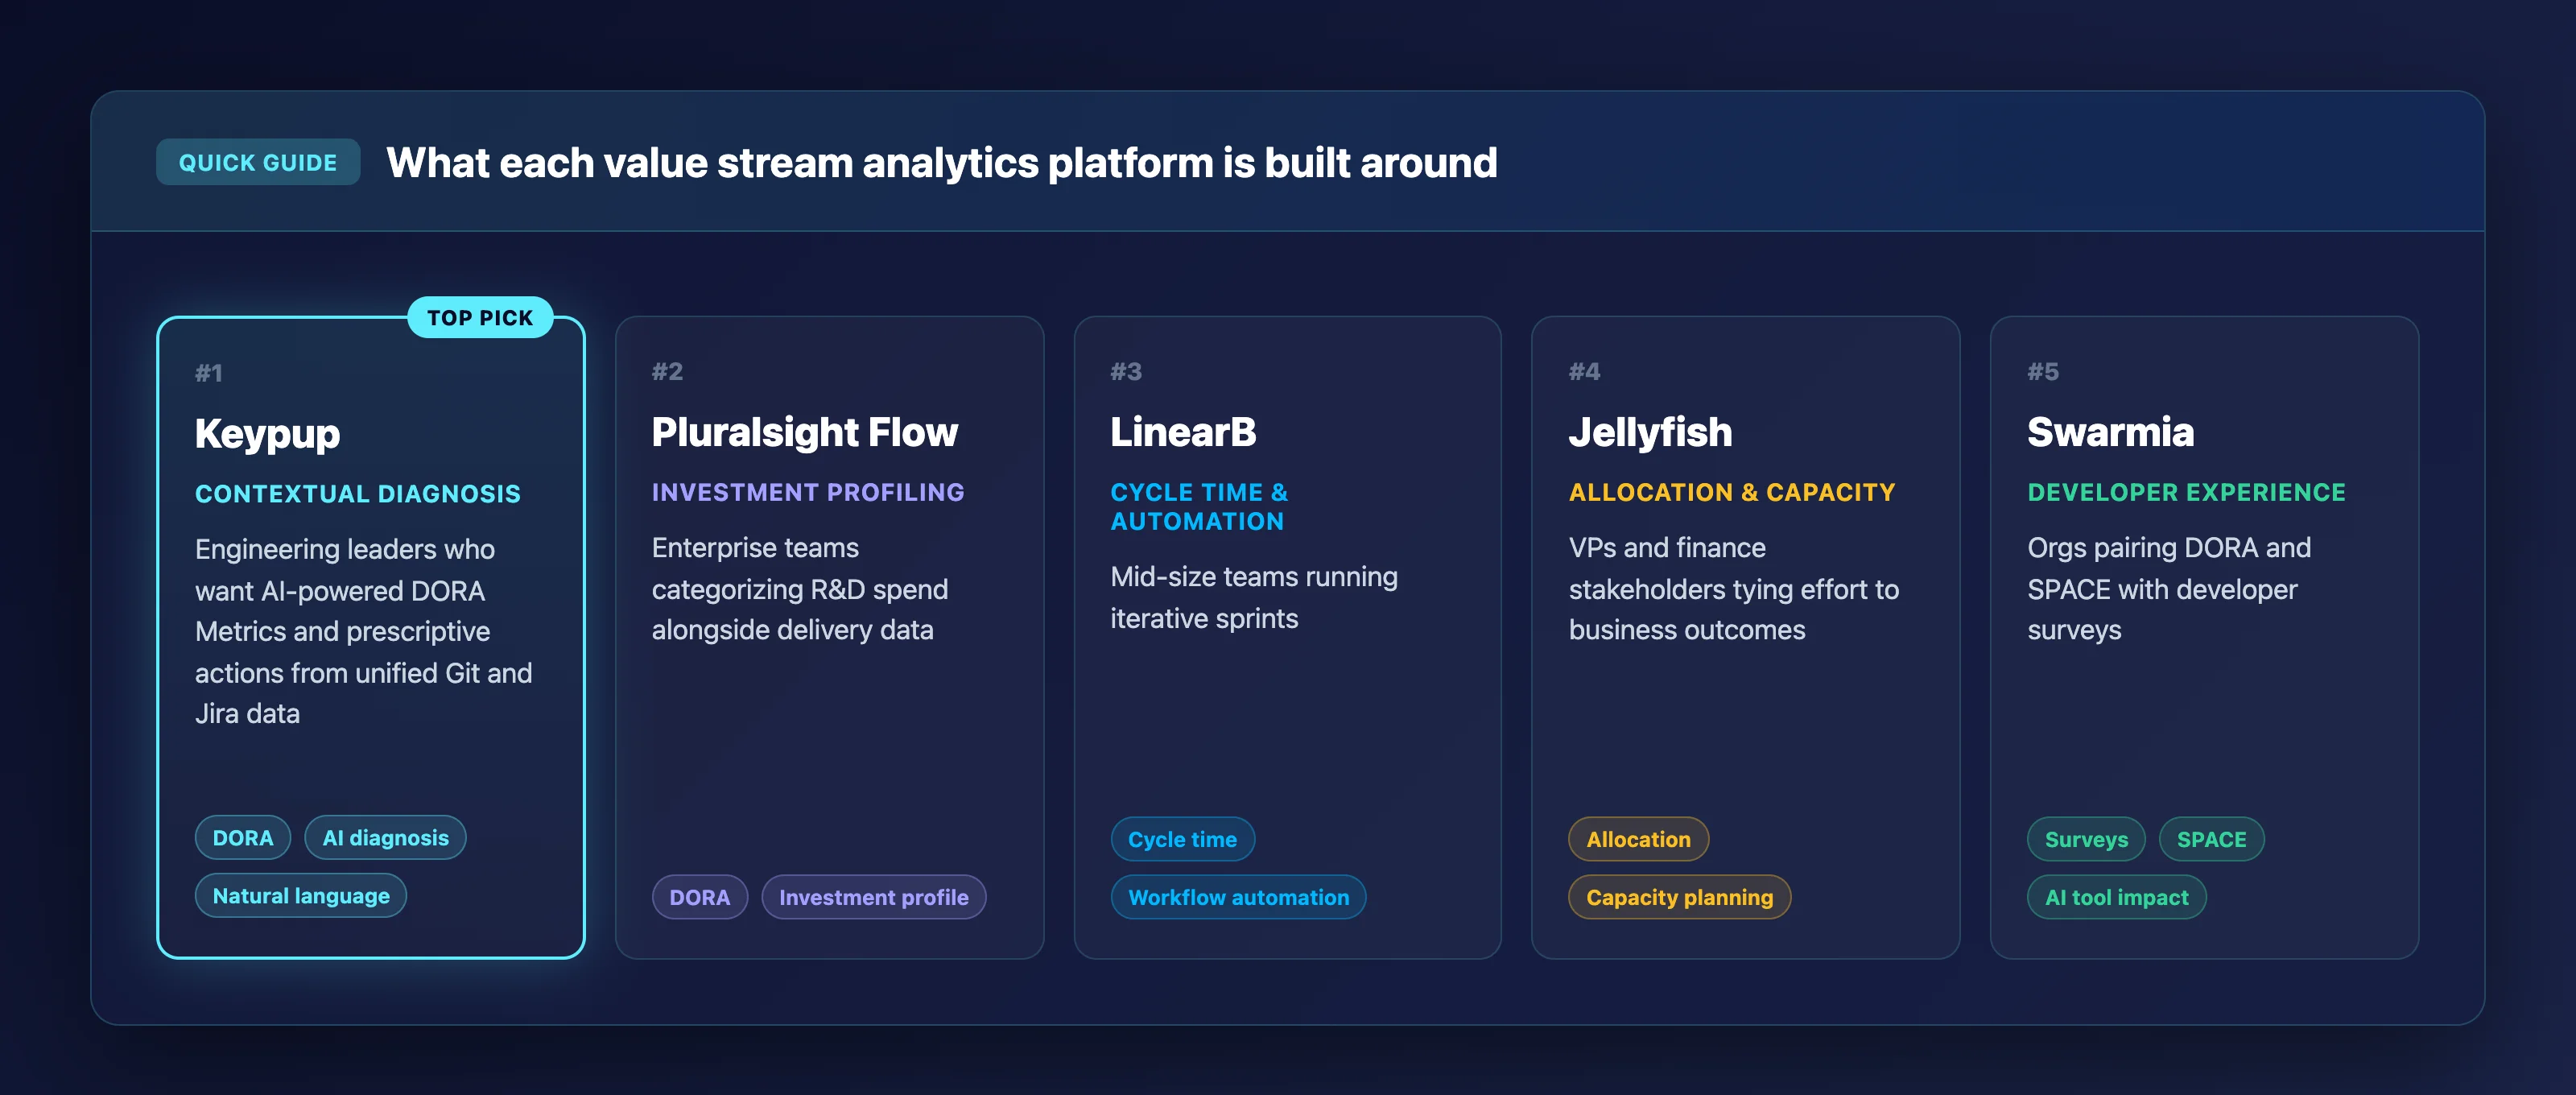Screen dimensions: 2576x1095
Task: Click the description about Enterprise teams
Action: pyautogui.click(x=800, y=589)
